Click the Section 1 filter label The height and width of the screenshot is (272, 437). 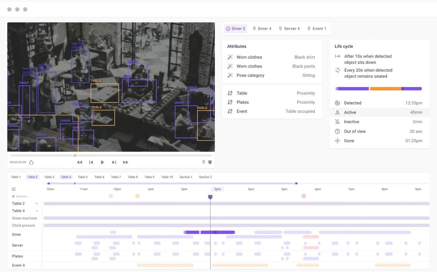coord(186,177)
